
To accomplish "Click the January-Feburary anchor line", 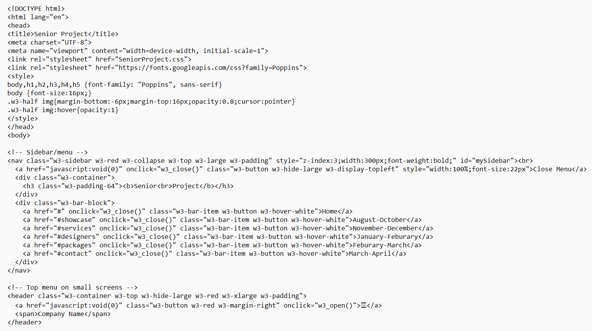I will [x=228, y=237].
